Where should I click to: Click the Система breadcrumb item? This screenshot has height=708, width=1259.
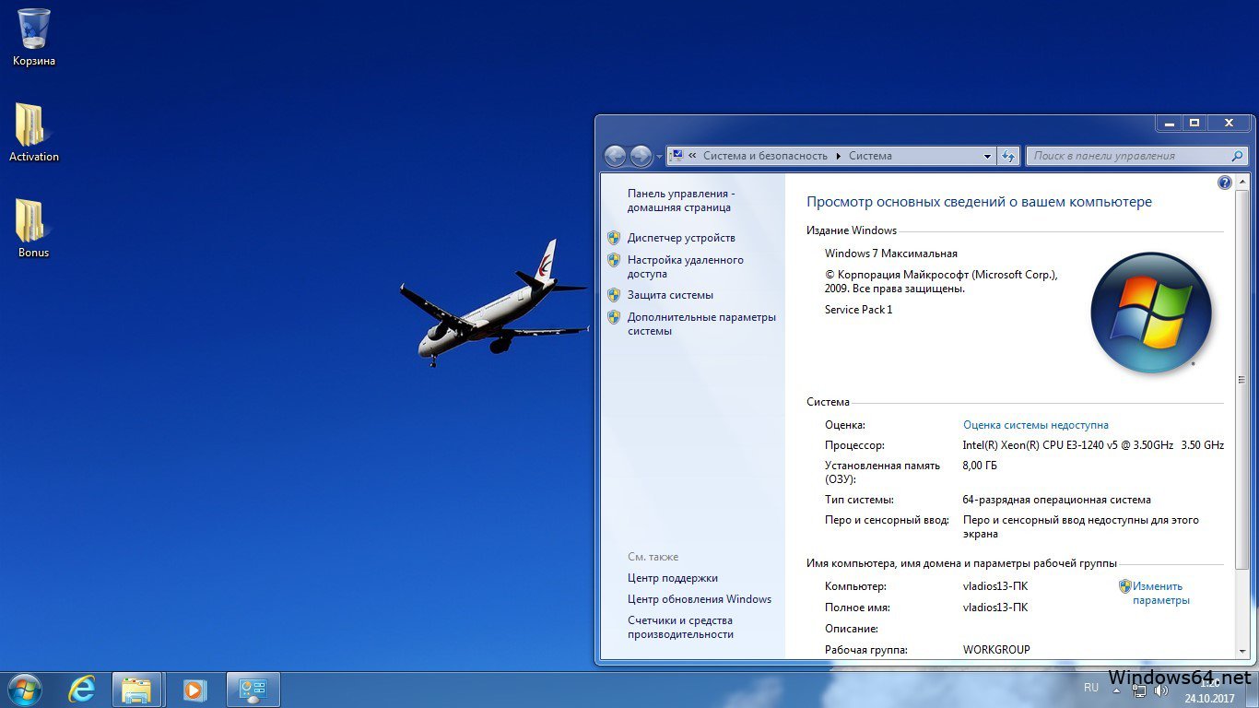point(870,156)
